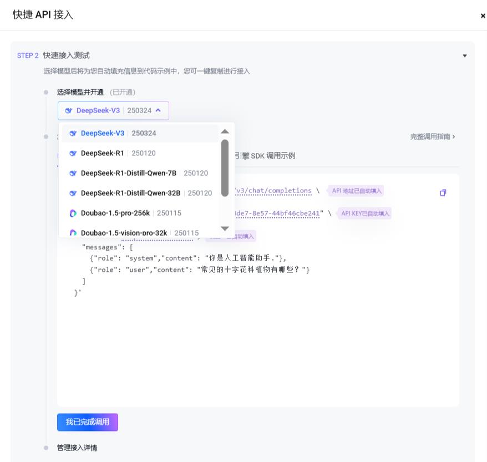Switch to the 引擎 SDK 调用示例 tab

point(265,156)
